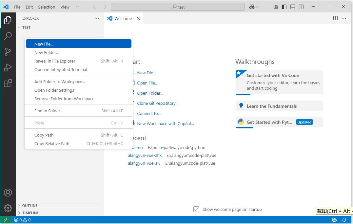Open the Manage gear icon
The image size is (353, 224).
click(x=8, y=208)
